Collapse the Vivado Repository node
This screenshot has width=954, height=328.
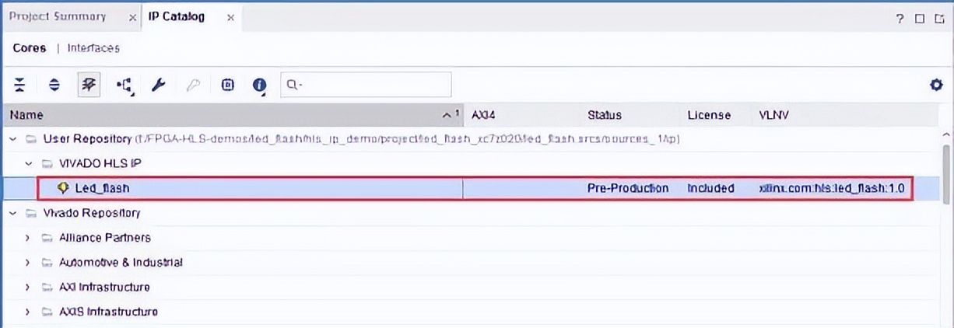(12, 213)
